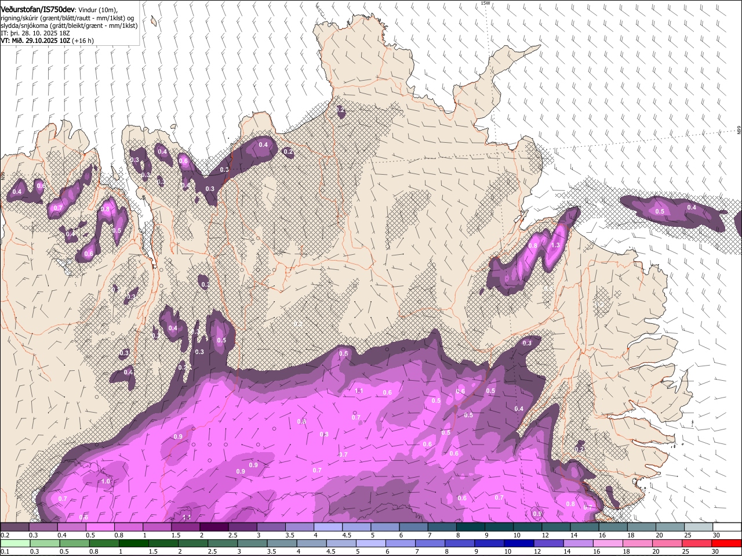This screenshot has height=556, width=742.
Task: Pick the deep blue bottom legend swatch at 10
Action: 519,543
